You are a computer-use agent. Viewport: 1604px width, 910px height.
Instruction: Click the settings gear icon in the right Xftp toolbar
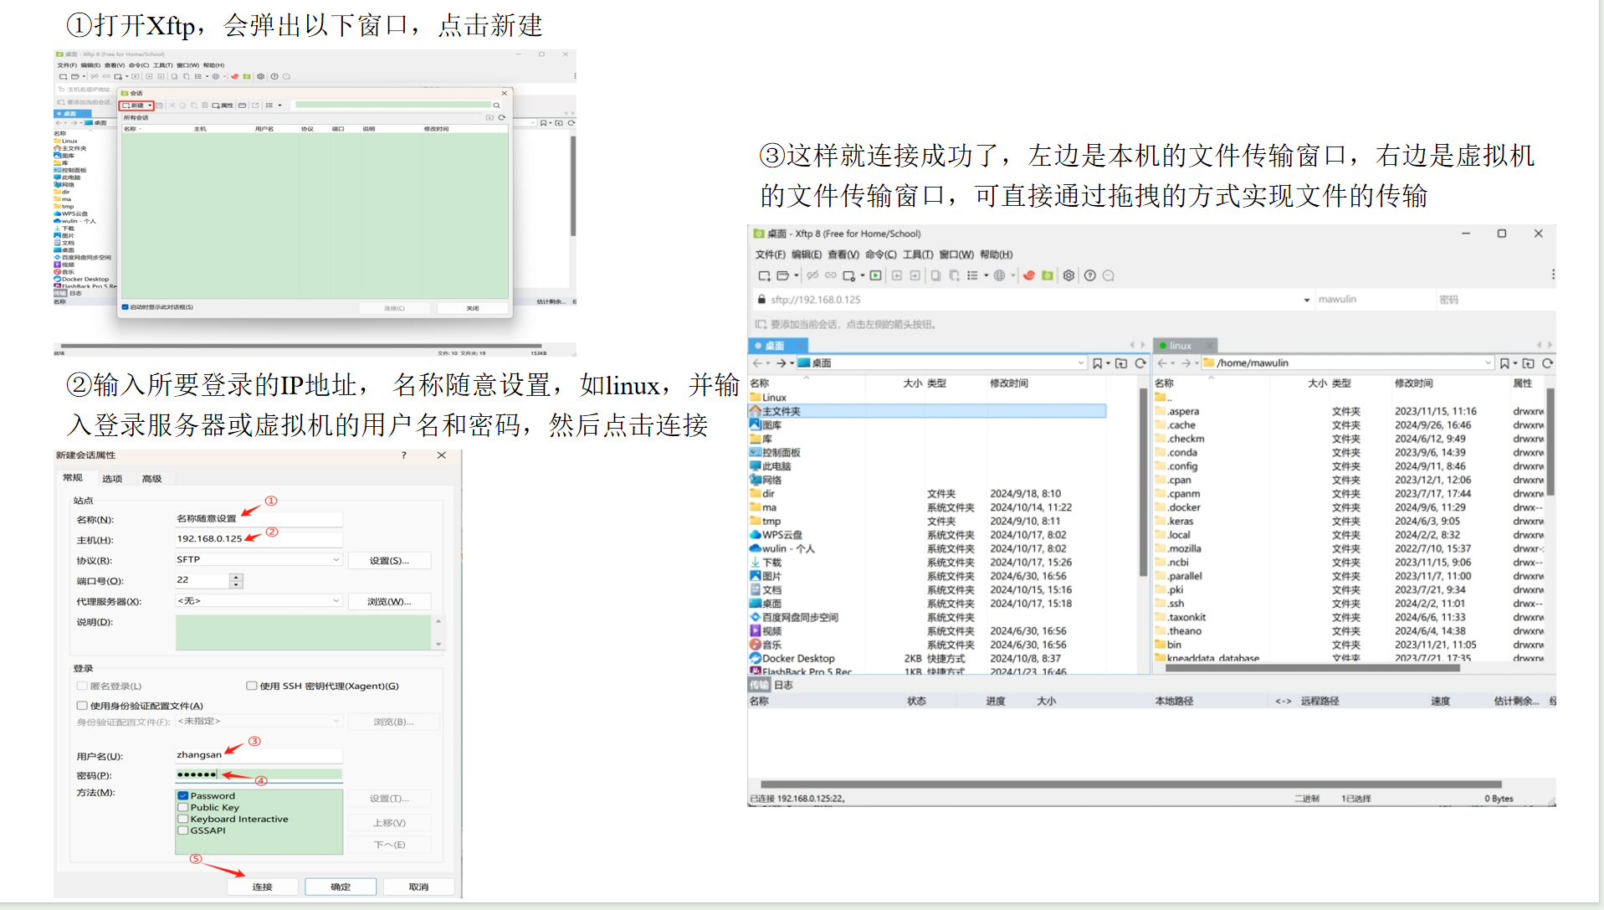[1068, 275]
